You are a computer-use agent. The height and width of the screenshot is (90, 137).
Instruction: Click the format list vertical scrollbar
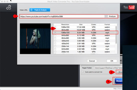click(x=116, y=35)
